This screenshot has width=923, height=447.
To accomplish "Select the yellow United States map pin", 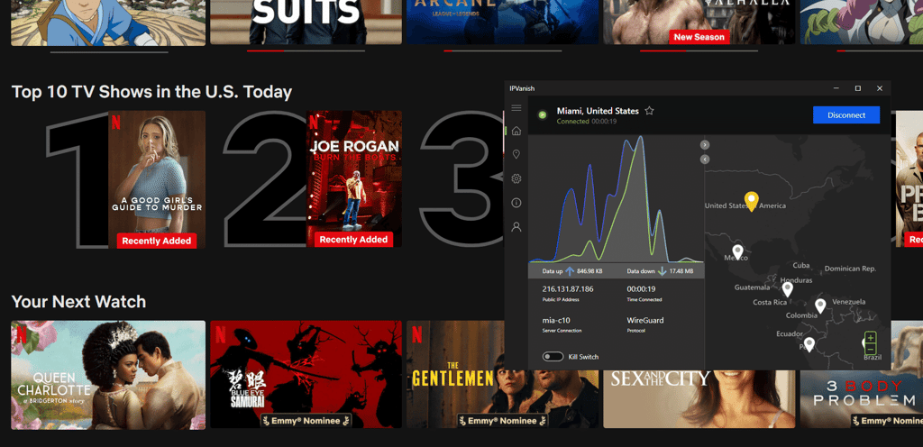I will [751, 201].
